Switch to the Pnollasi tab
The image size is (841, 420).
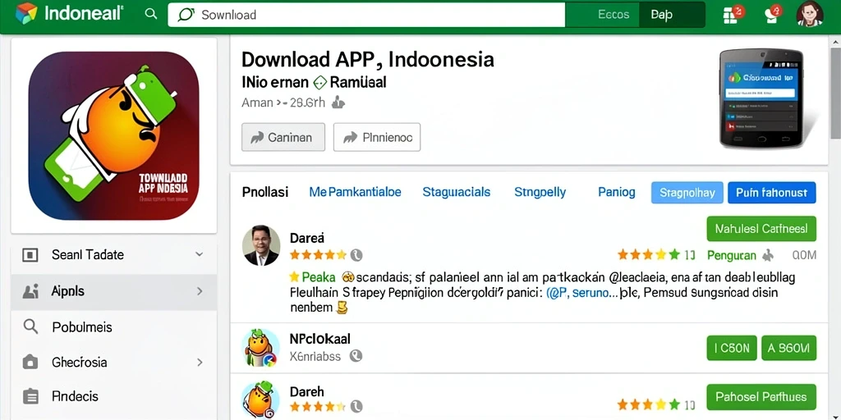tap(265, 192)
